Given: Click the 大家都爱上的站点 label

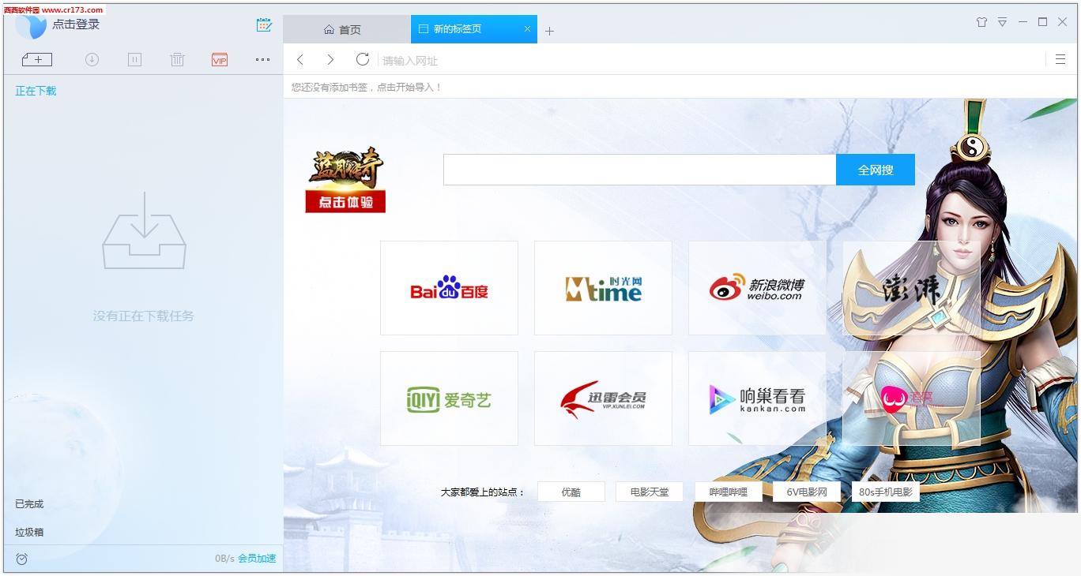Looking at the screenshot, I should pos(482,492).
